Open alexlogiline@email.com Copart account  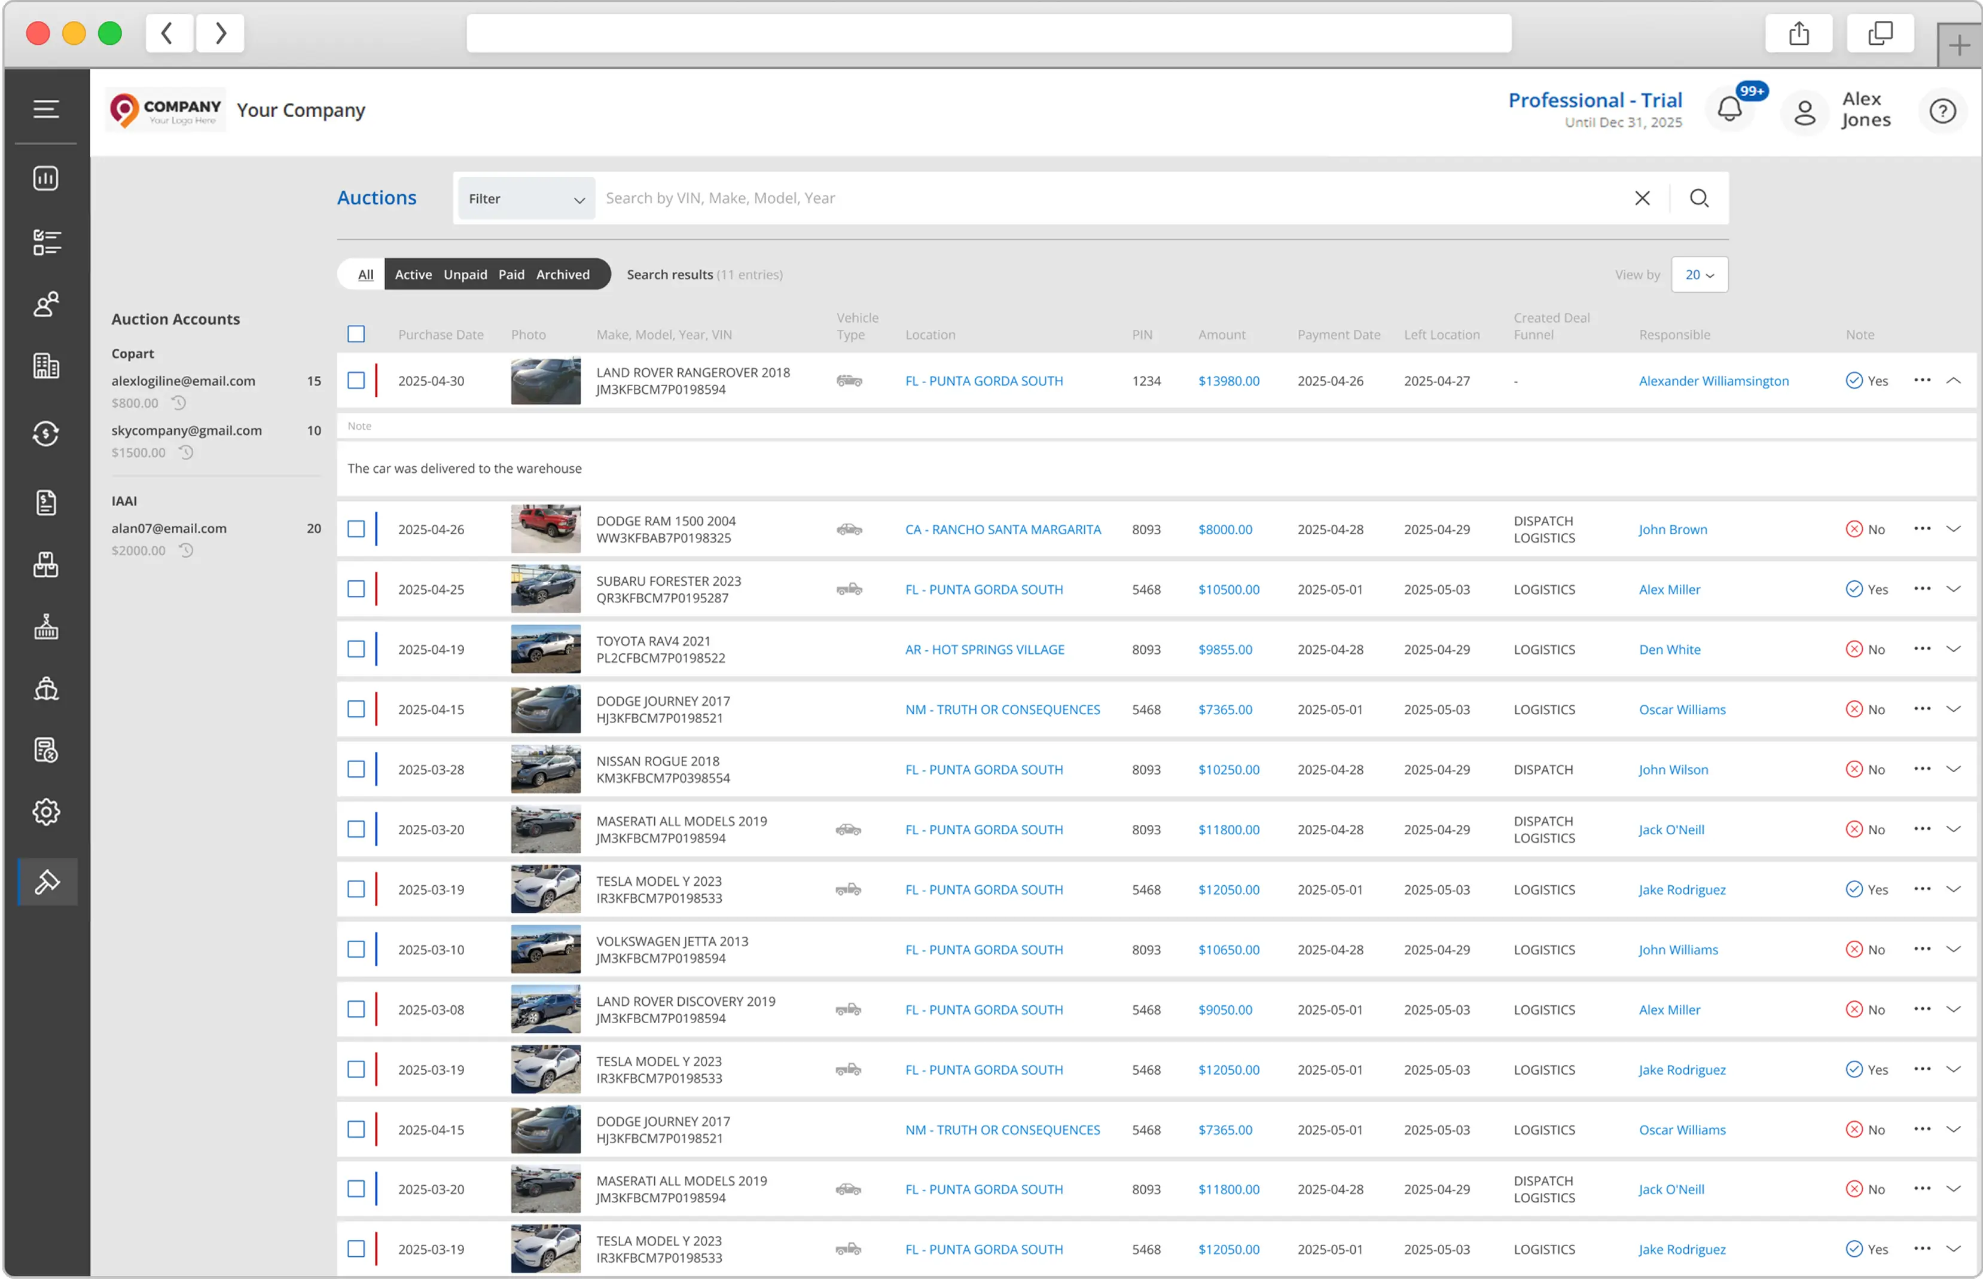(x=184, y=381)
